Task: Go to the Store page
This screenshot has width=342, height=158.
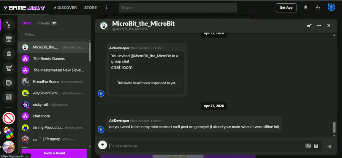Action: [x=90, y=8]
